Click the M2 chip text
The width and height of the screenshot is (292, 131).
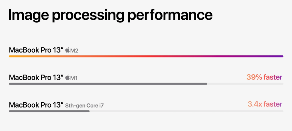[74, 50]
